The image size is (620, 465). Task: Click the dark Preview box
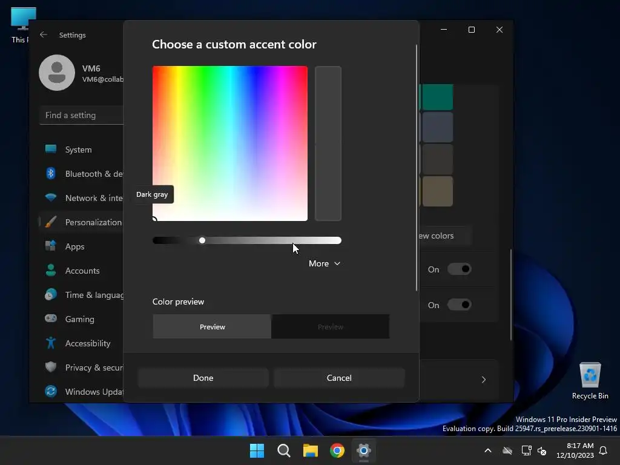point(330,326)
